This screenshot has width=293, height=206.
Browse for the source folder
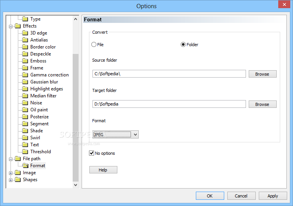263,74
